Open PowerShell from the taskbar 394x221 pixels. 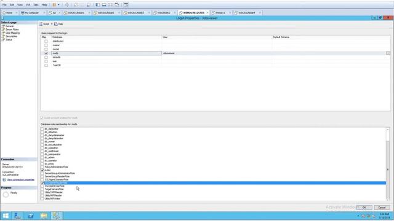(x=31, y=215)
